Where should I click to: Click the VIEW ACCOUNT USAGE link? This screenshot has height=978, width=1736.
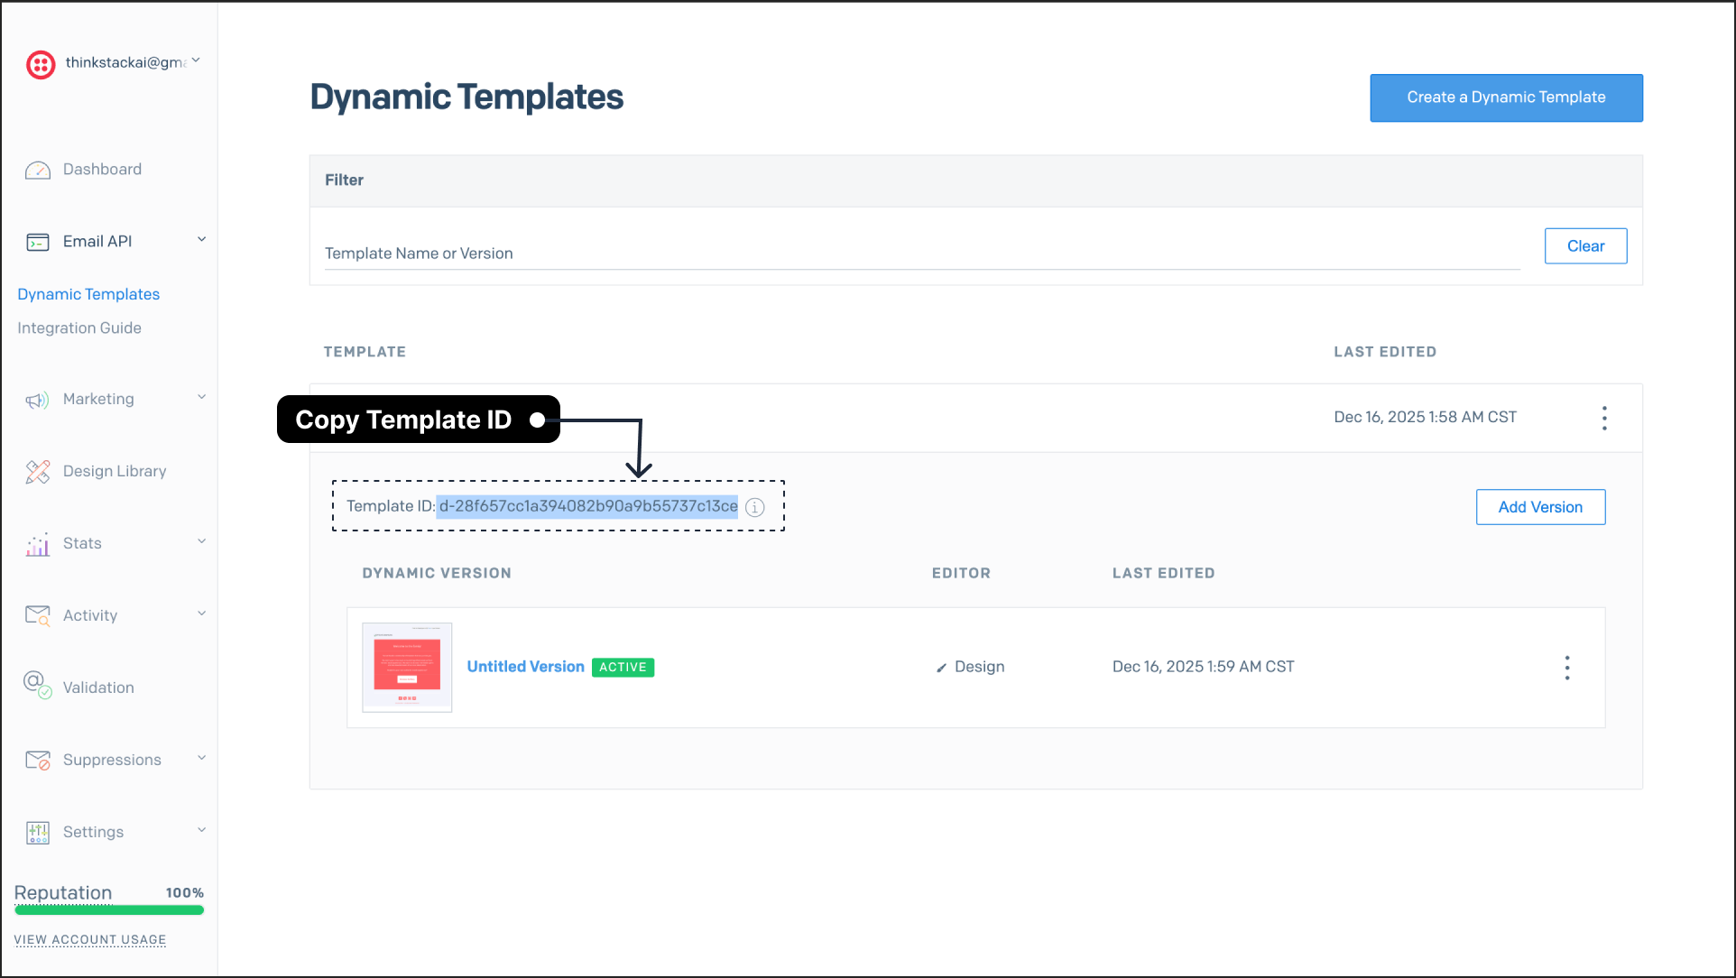[x=89, y=939]
